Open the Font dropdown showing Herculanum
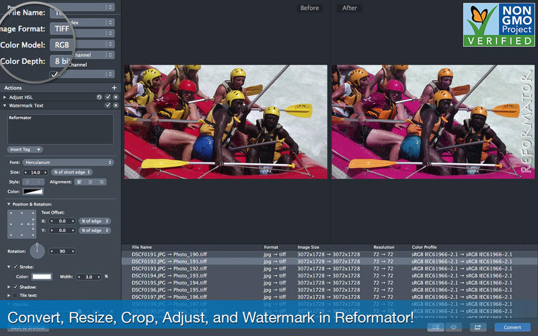Image resolution: width=538 pixels, height=336 pixels. [68, 162]
